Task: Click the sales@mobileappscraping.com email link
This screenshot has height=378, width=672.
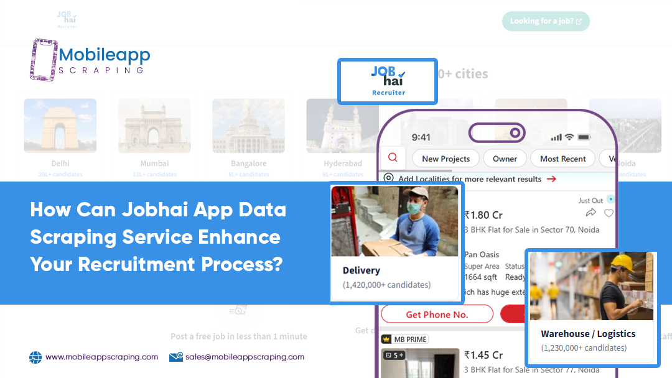Action: coord(245,357)
